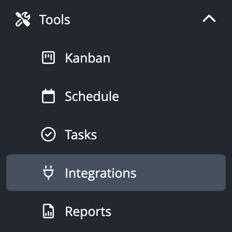Go to the Tasks page
Viewport: 232px width, 232px height.
[x=116, y=134]
